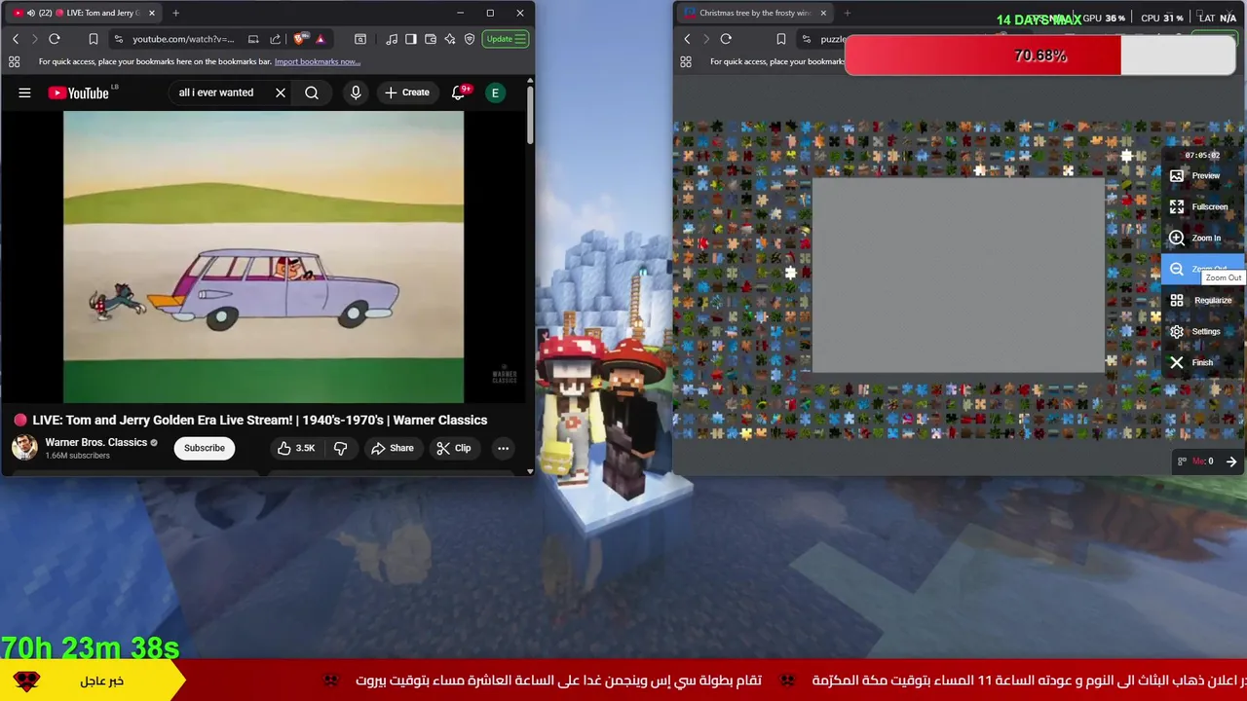Click the Tom and Jerry video player
Image resolution: width=1247 pixels, height=701 pixels.
click(x=263, y=256)
